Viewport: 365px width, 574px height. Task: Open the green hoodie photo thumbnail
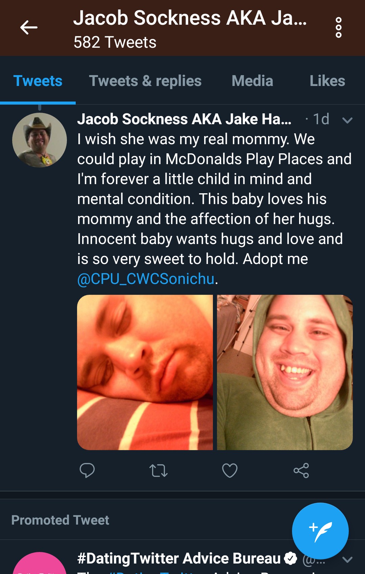coord(285,372)
